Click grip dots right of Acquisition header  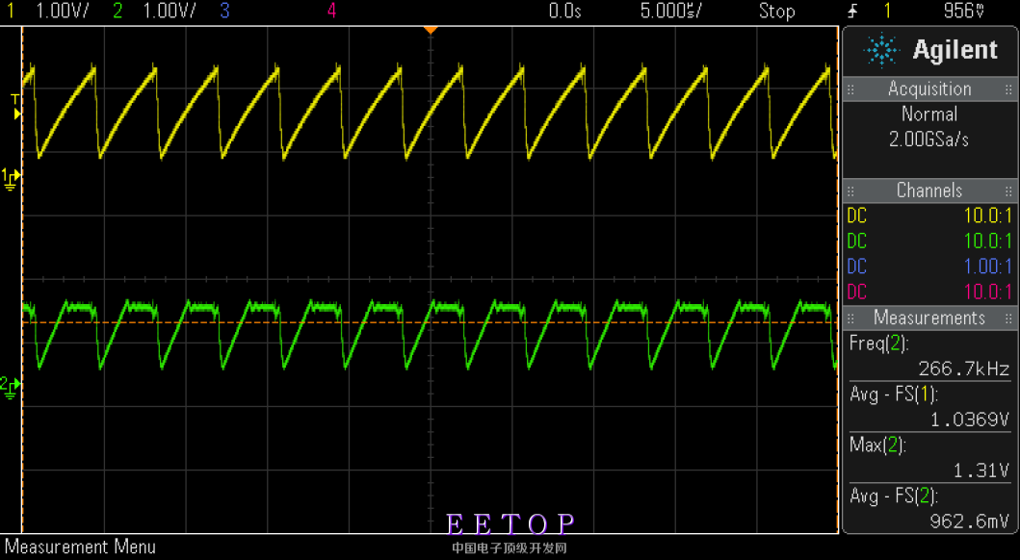[1009, 89]
